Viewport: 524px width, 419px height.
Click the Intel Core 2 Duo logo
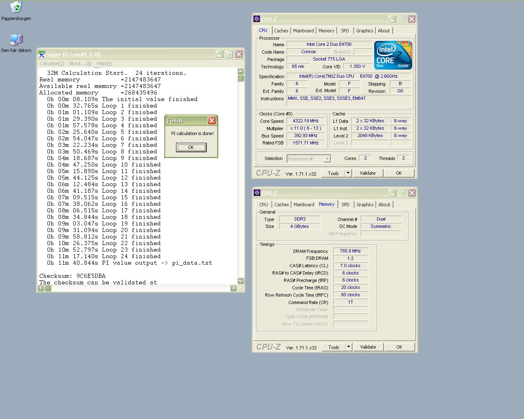pos(393,55)
